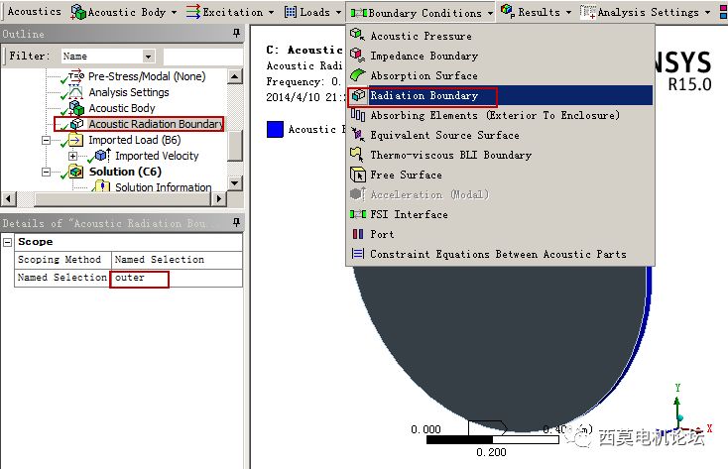Click the Acoustic Body toolbar icon
The height and width of the screenshot is (469, 728).
click(78, 12)
